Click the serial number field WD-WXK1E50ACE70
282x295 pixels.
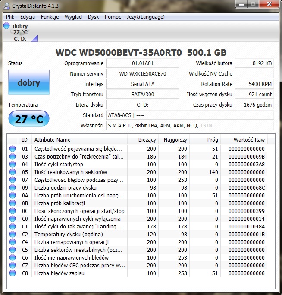[143, 73]
